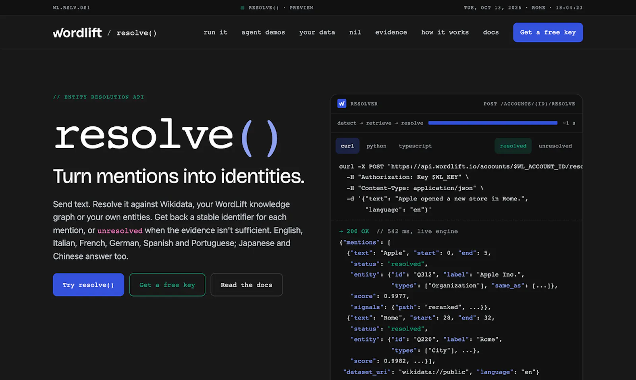Click the blue W resolver icon

pyautogui.click(x=342, y=104)
